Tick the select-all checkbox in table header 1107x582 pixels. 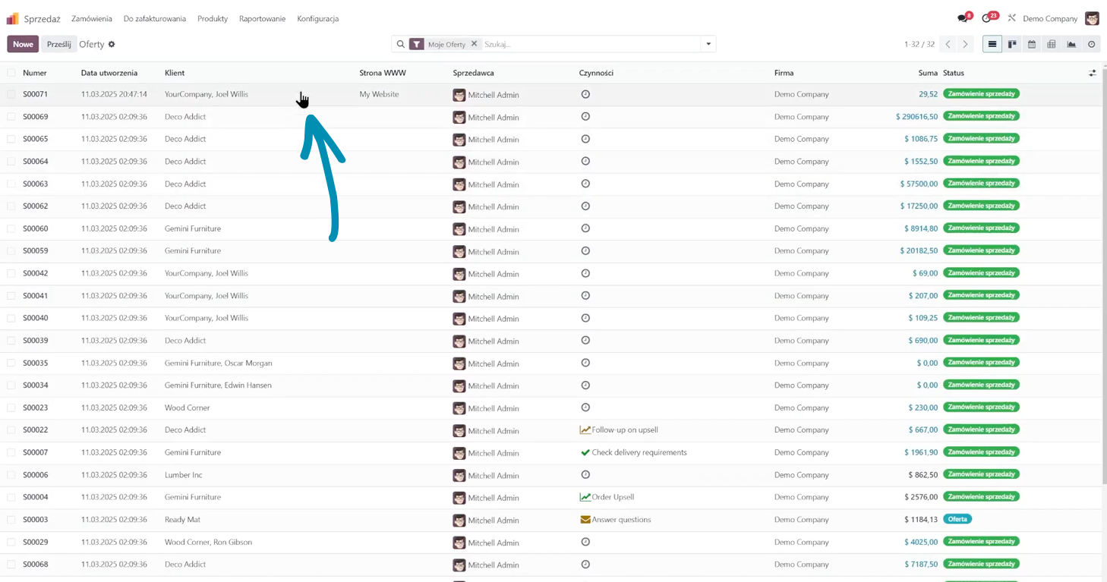click(11, 73)
